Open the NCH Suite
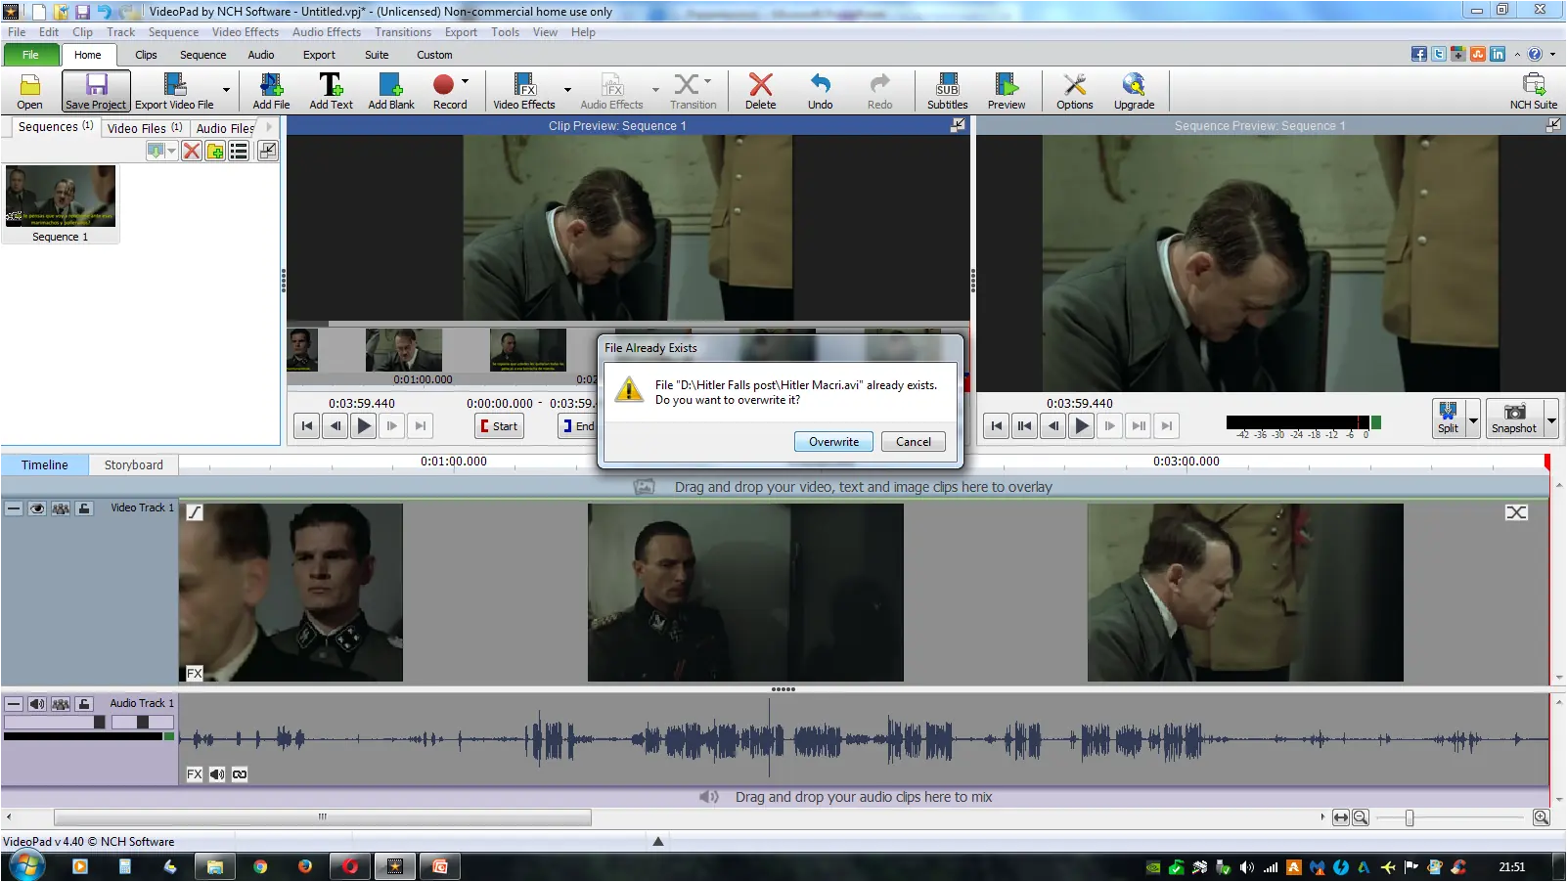This screenshot has height=882, width=1567. (x=1534, y=91)
